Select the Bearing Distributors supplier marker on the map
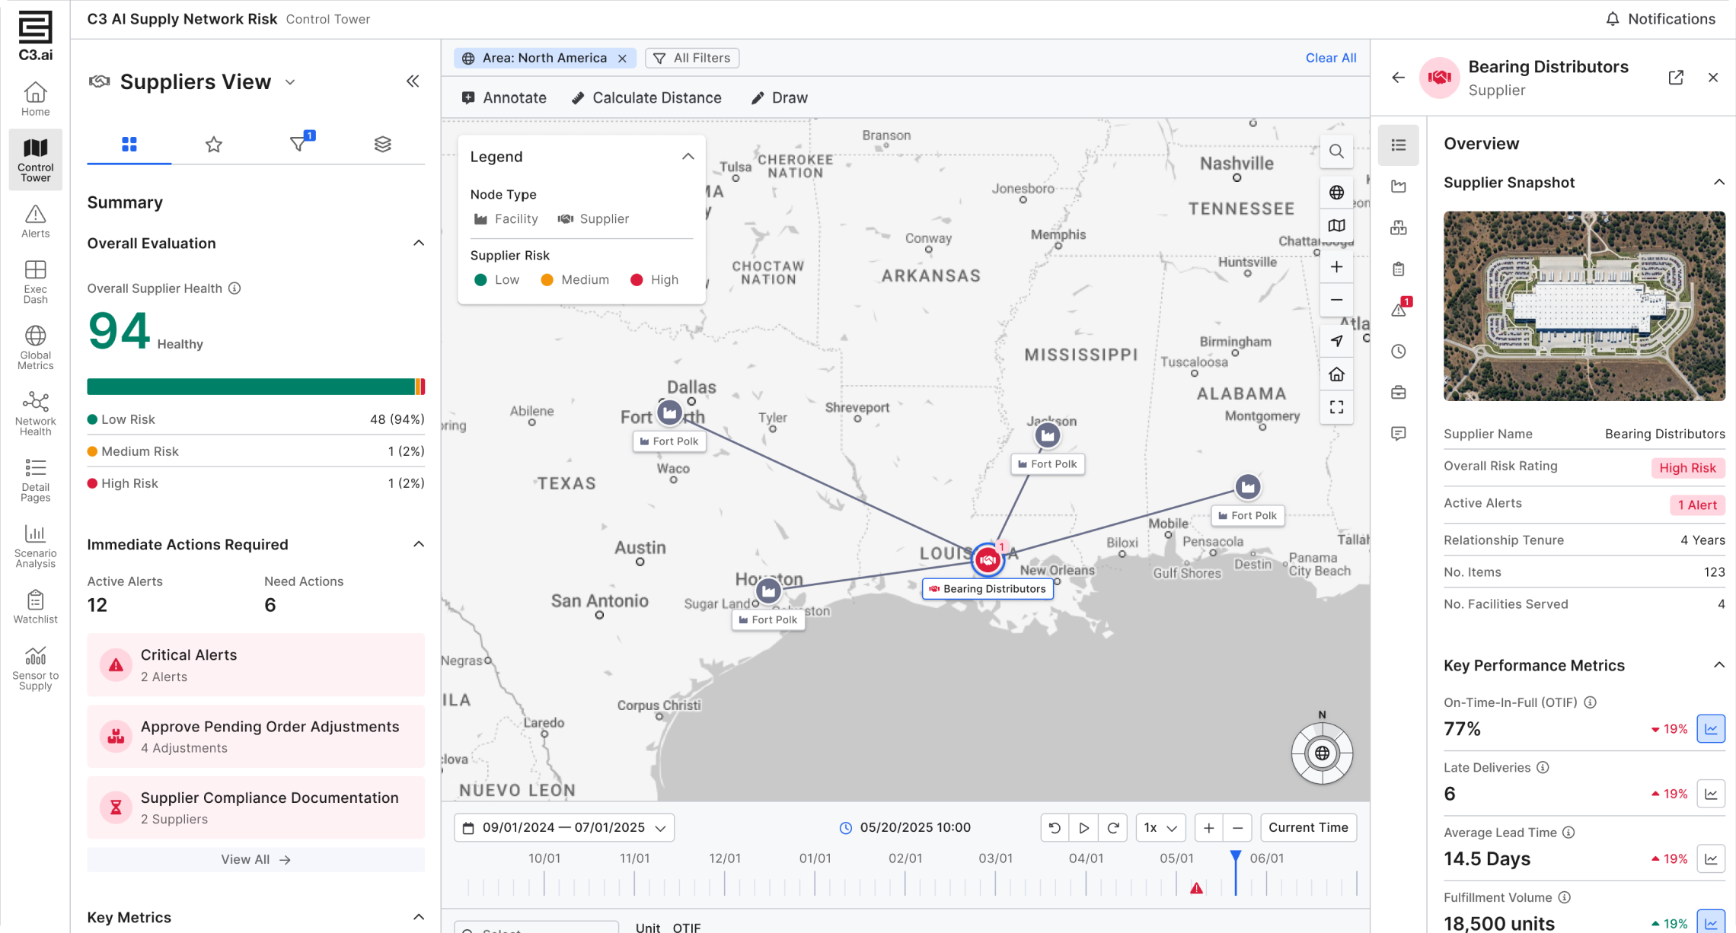 click(988, 560)
